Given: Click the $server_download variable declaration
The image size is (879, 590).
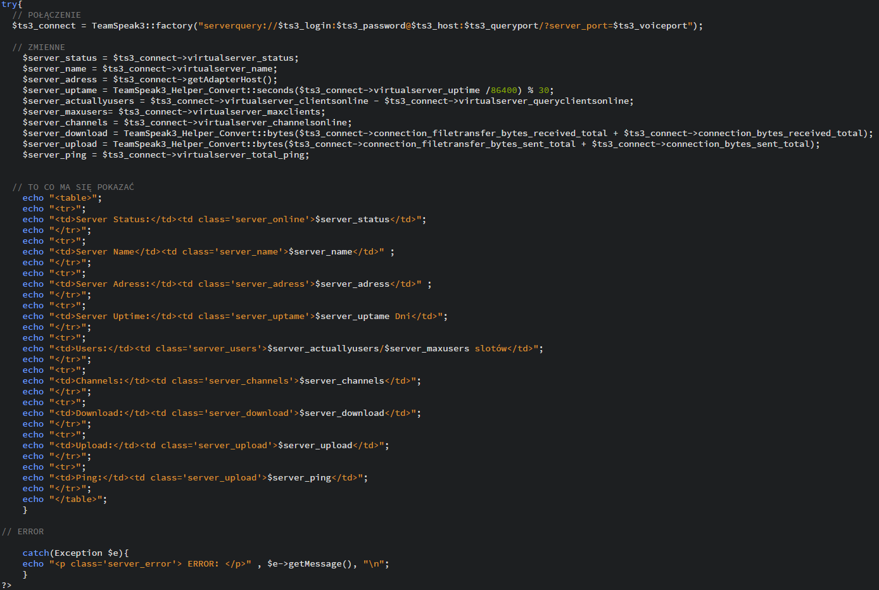Looking at the screenshot, I should 65,134.
